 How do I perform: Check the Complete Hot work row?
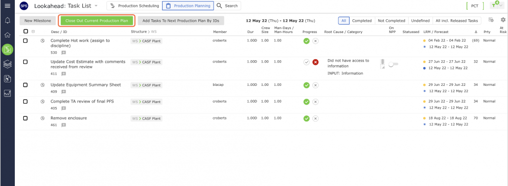(x=25, y=41)
